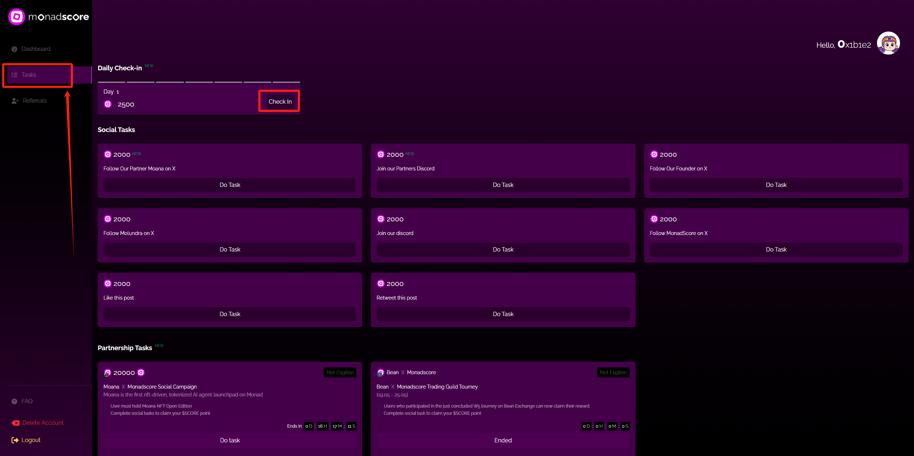914x456 pixels.
Task: Do Task for Follow Our Founder on X
Action: tap(776, 185)
